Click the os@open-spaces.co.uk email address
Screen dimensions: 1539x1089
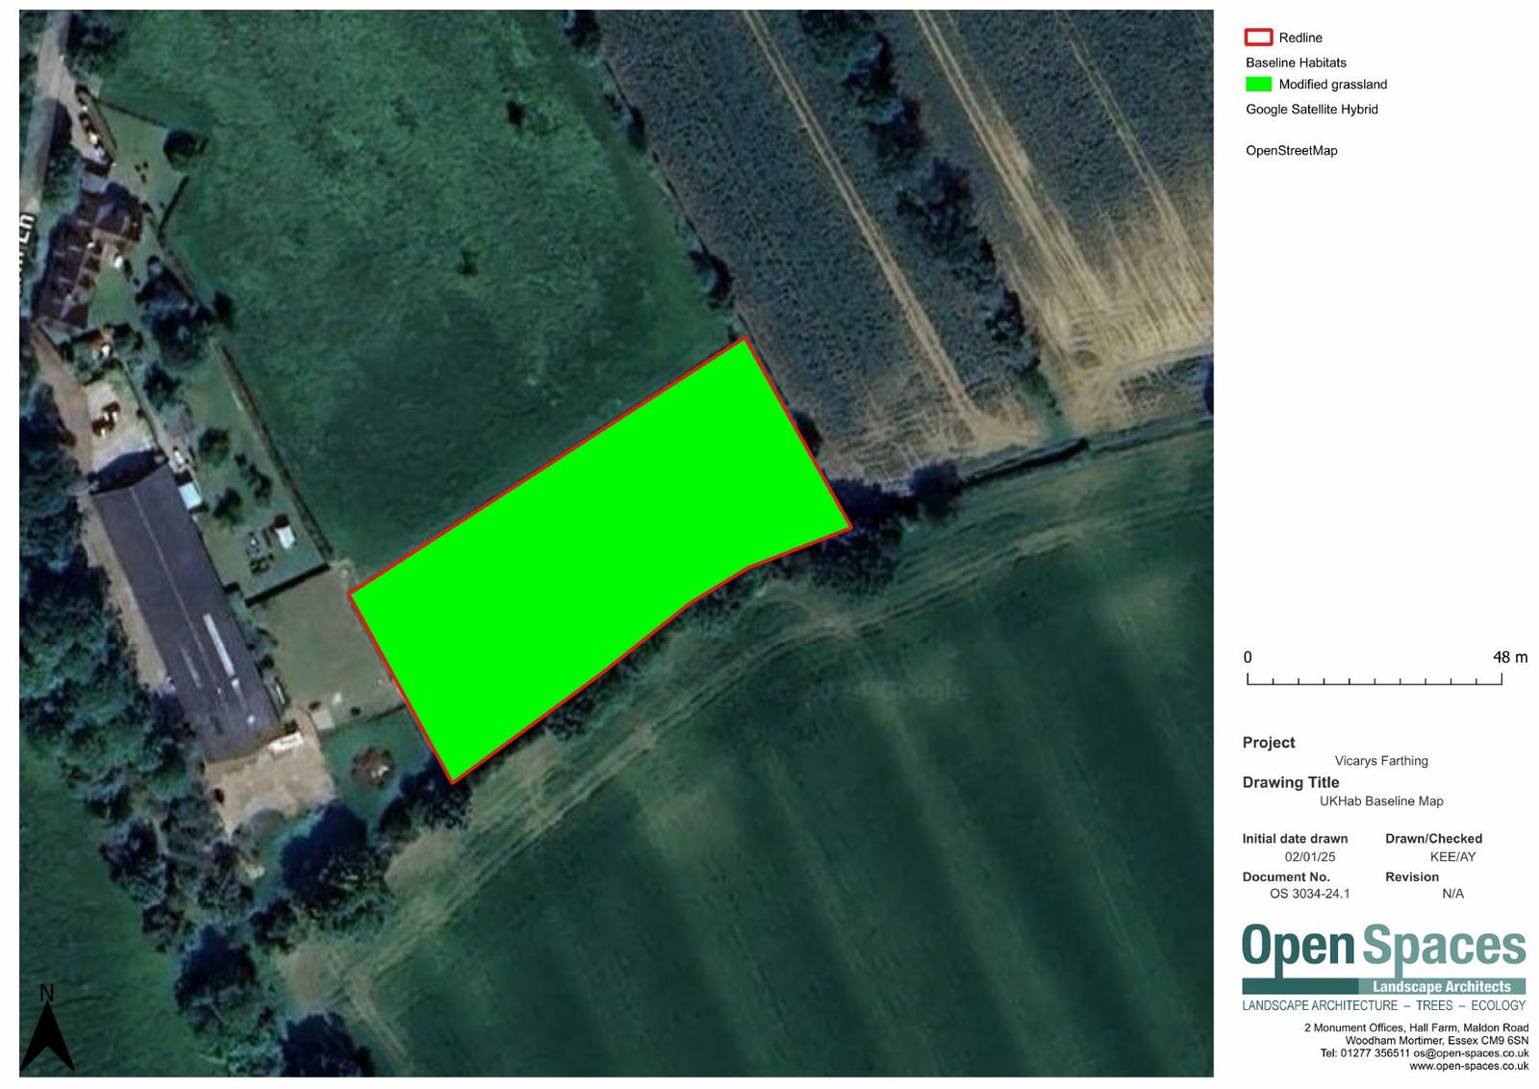(1471, 1053)
